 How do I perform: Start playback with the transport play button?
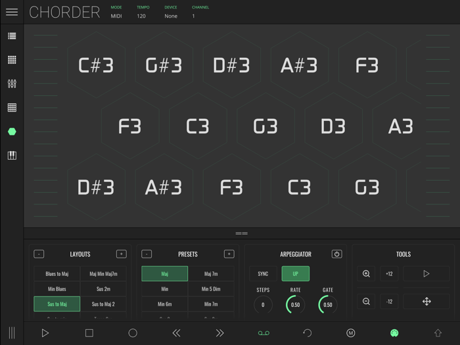[45, 333]
